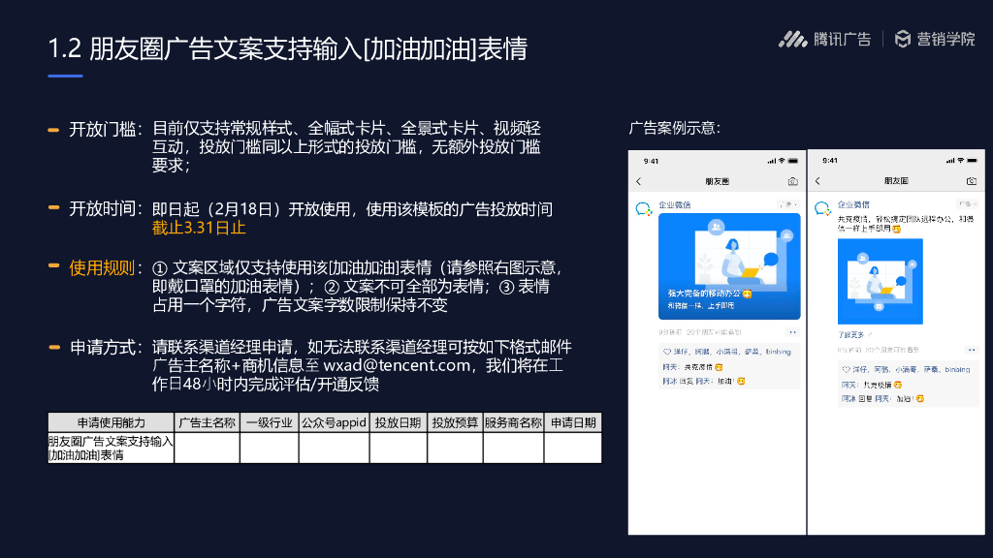The width and height of the screenshot is (993, 558).
Task: Open two-dot comment menu in right phone
Action: point(972,350)
